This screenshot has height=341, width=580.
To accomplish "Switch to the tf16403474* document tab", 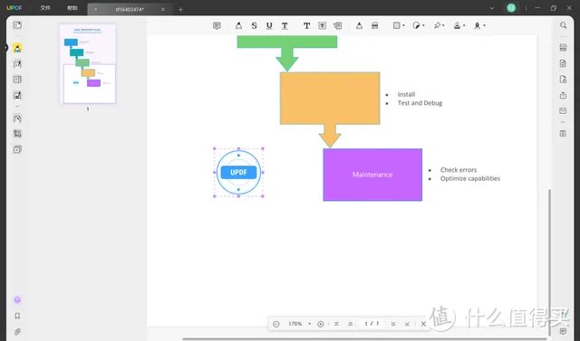I will pos(130,10).
